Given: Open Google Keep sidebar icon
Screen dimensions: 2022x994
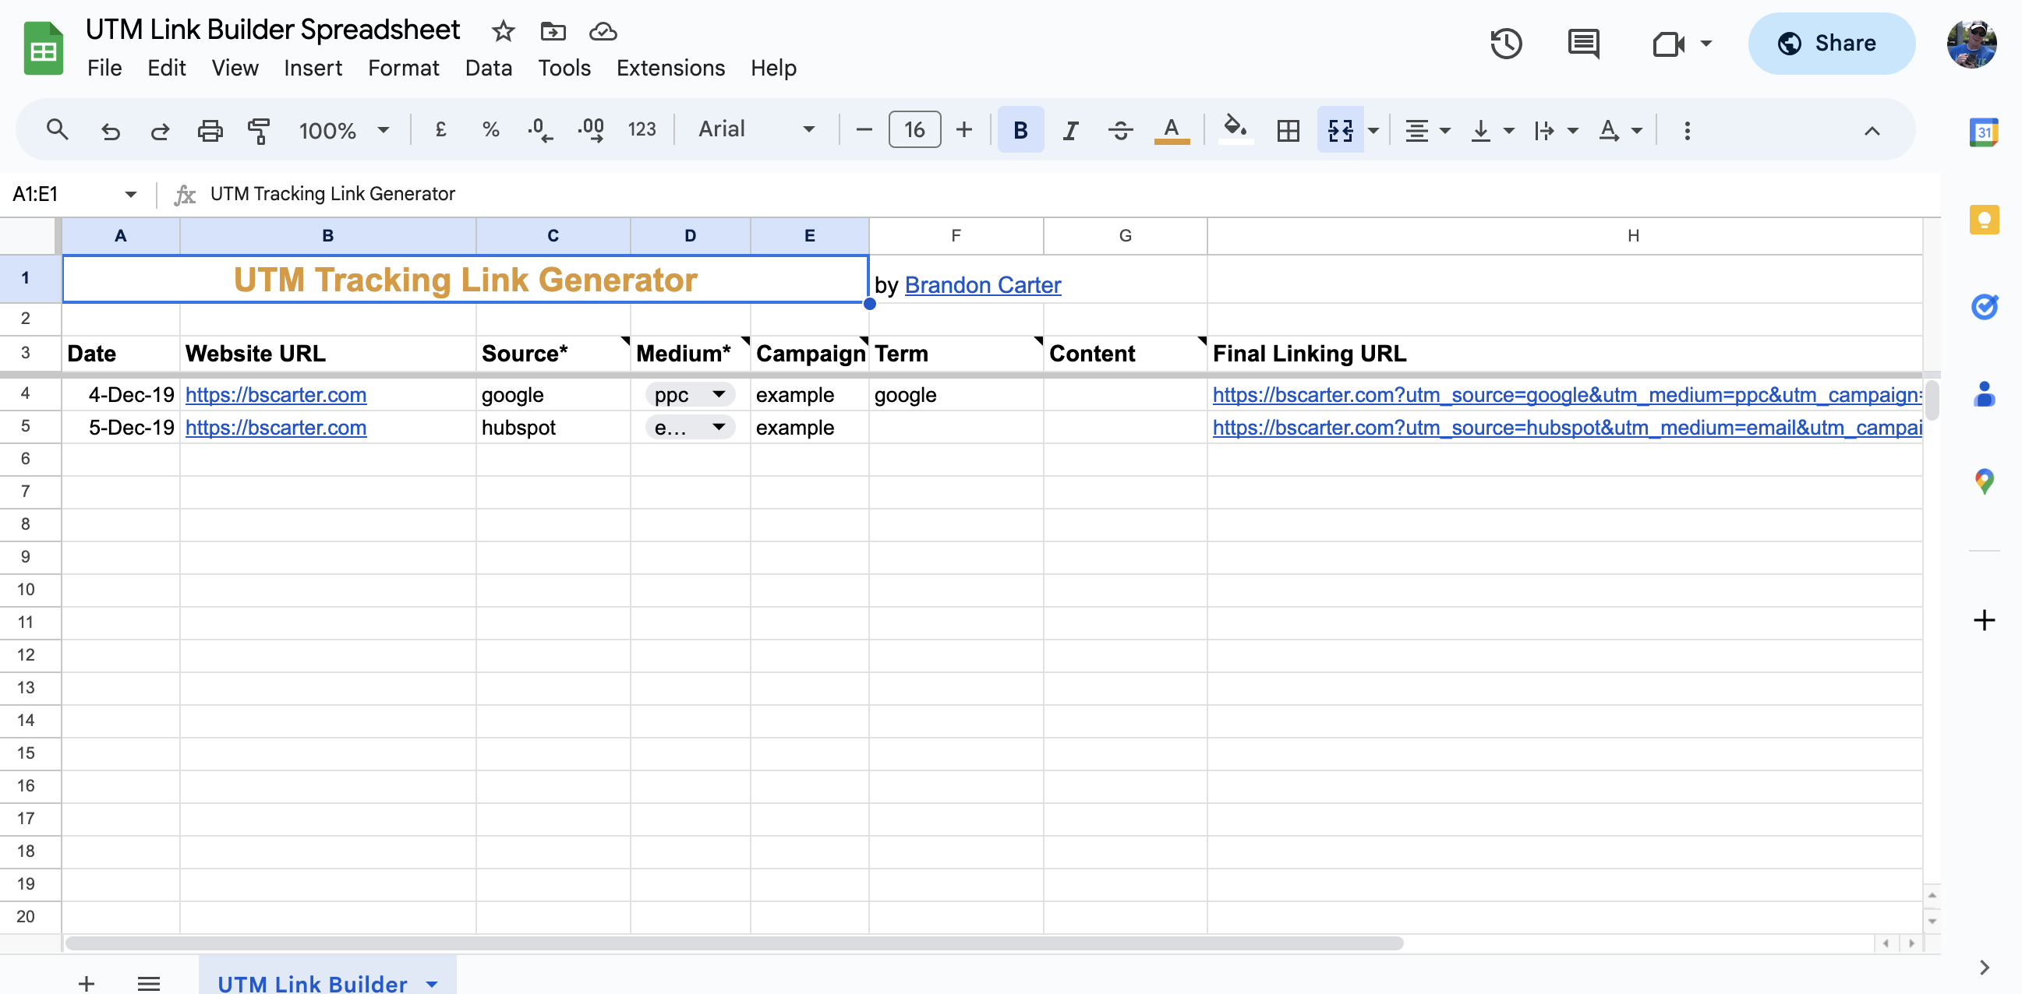Looking at the screenshot, I should click(x=1984, y=220).
